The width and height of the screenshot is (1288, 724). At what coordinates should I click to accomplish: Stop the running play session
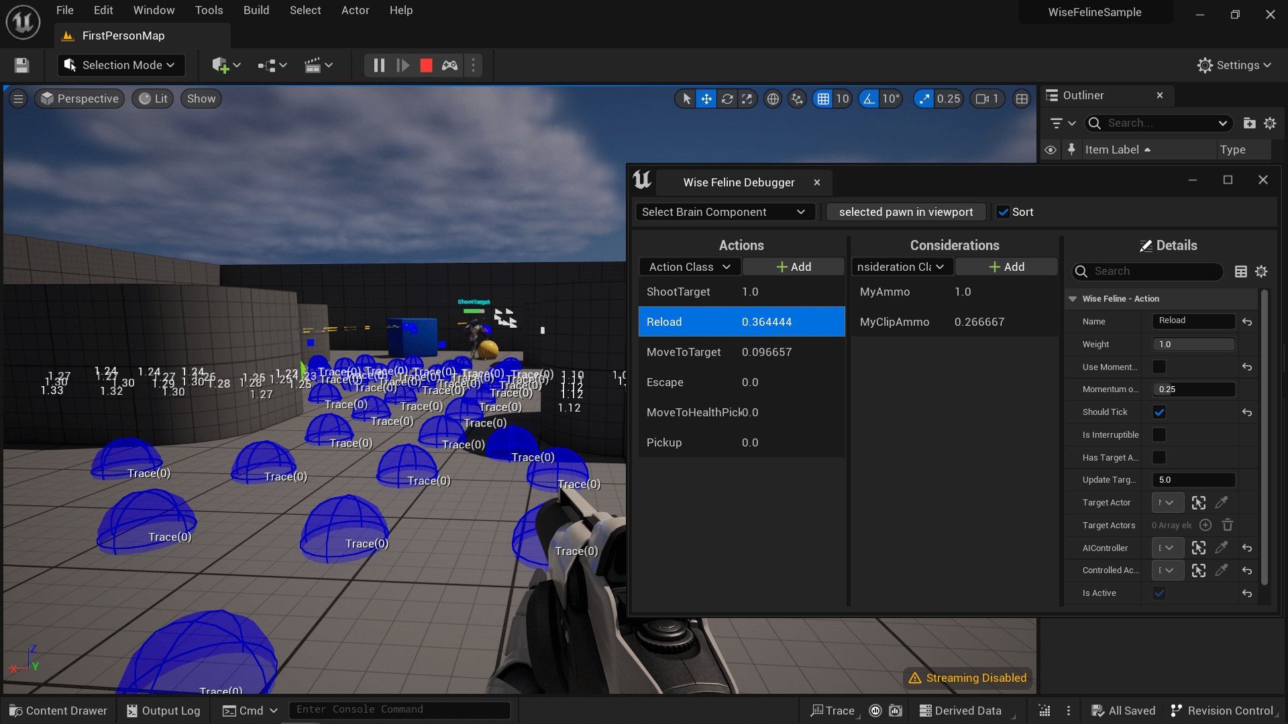pos(426,65)
